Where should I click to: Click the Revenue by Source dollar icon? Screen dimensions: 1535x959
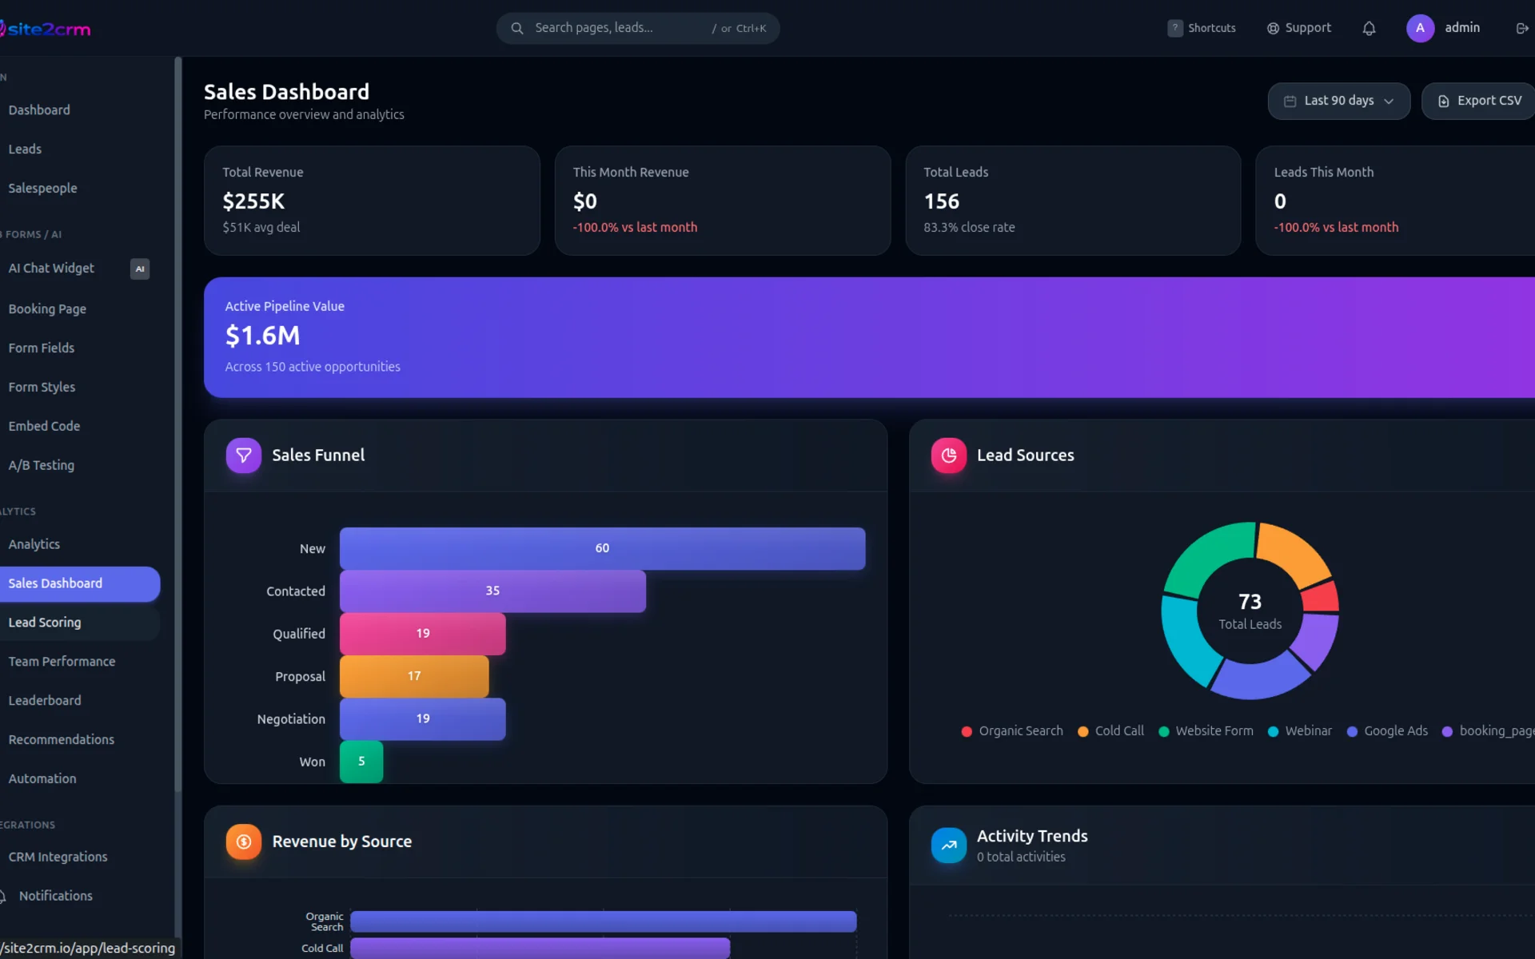tap(243, 841)
